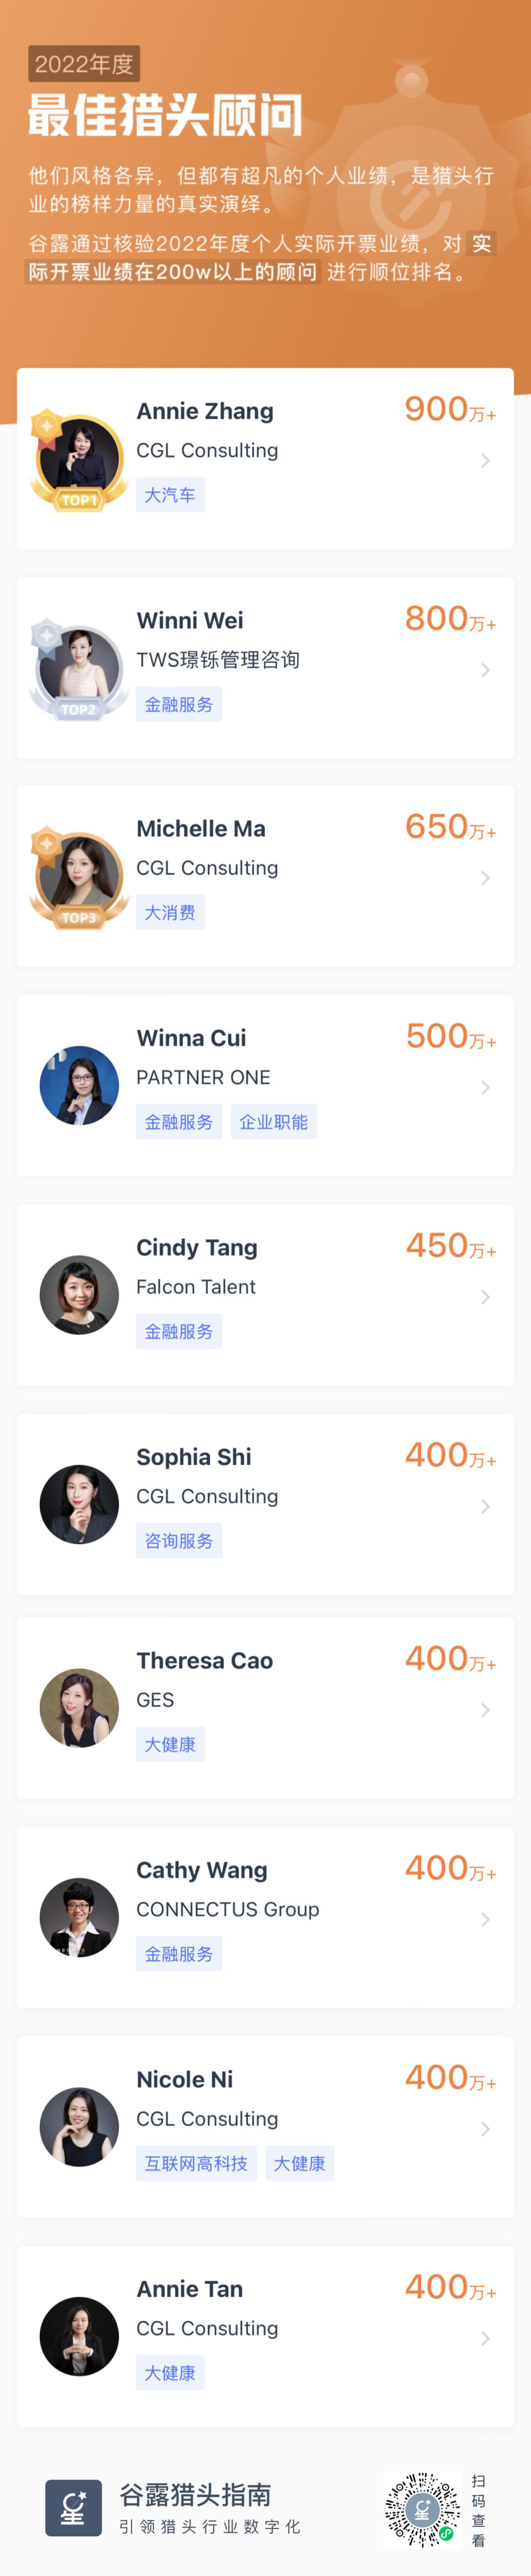Open Cindy Tang's profile photo
531x2576 pixels.
pyautogui.click(x=79, y=1294)
